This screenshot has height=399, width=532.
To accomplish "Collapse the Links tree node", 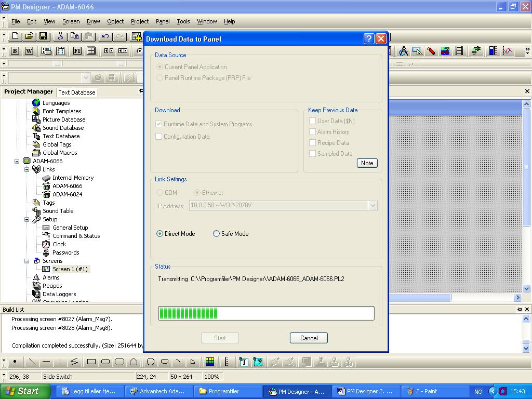I will pyautogui.click(x=26, y=169).
